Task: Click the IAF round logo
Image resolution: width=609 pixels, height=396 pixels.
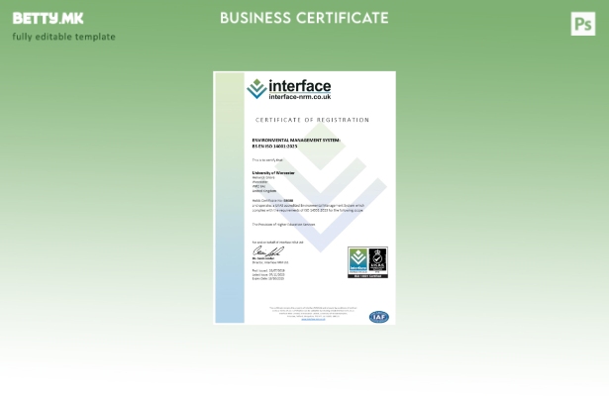Action: [x=378, y=317]
